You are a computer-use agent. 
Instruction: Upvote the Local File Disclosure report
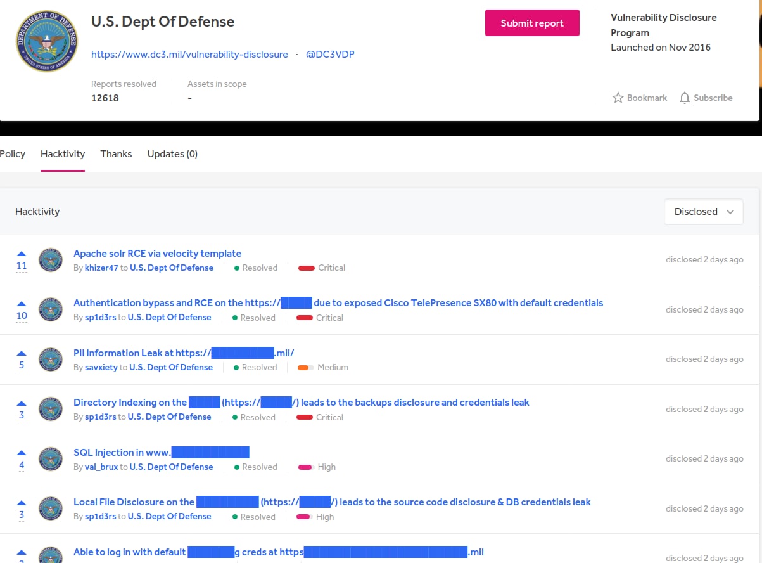coord(22,503)
